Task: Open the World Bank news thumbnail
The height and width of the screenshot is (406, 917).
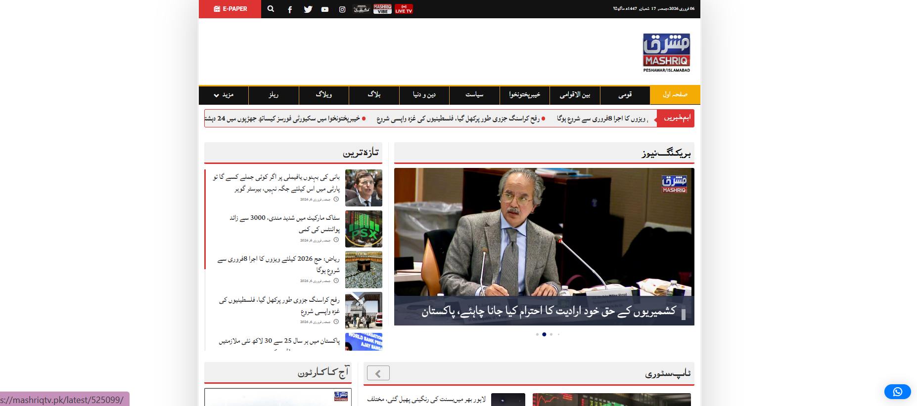Action: tap(364, 342)
